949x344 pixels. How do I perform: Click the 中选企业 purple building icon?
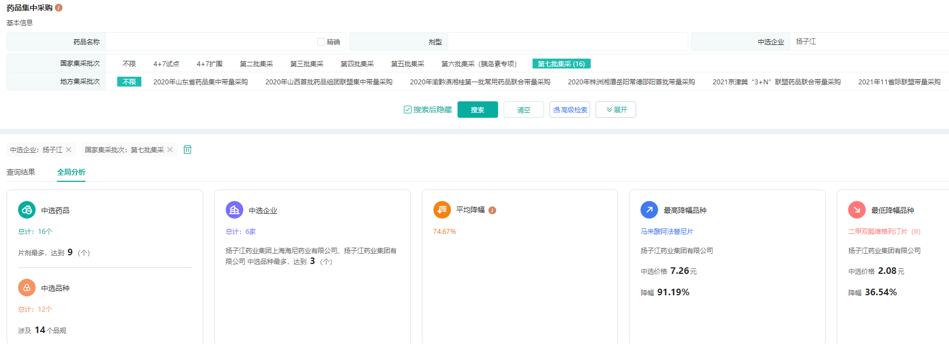(235, 210)
